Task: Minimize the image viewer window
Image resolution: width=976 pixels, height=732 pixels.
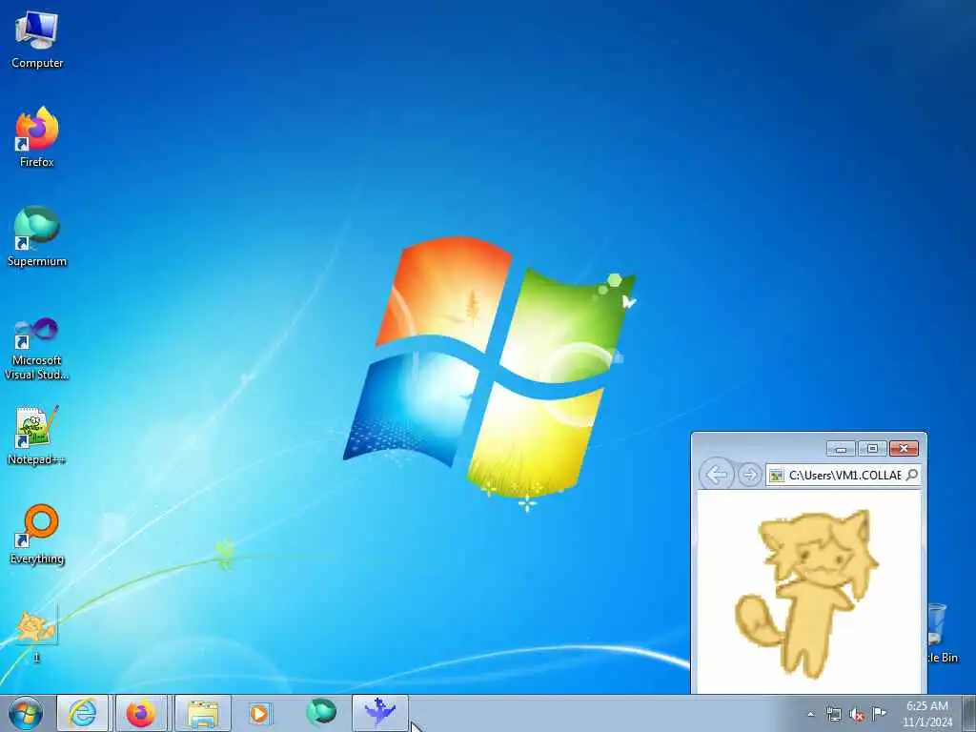Action: pyautogui.click(x=841, y=448)
